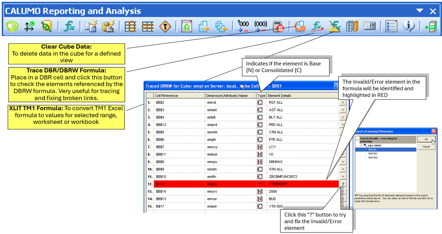The height and width of the screenshot is (234, 442).
Task: Click the ? button on the ERROR row
Action: [x=343, y=184]
